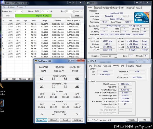The image size is (153, 129).
Task: Open the Windows 7 desktop icon
Action: pos(2,89)
